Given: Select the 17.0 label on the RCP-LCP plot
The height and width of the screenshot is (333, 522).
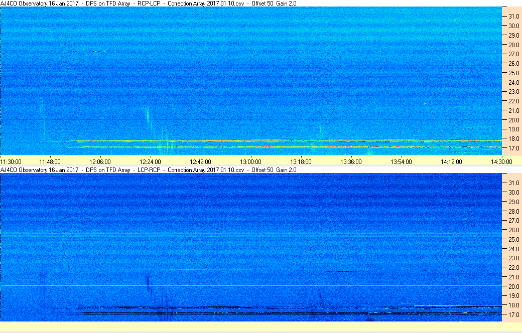Looking at the screenshot, I should click(513, 148).
